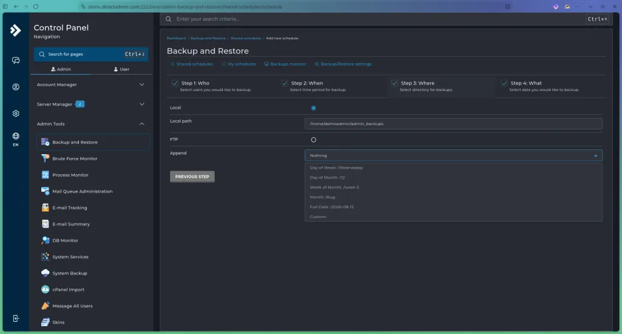
Task: Open the messages chat icon in left rail
Action: [x=15, y=60]
